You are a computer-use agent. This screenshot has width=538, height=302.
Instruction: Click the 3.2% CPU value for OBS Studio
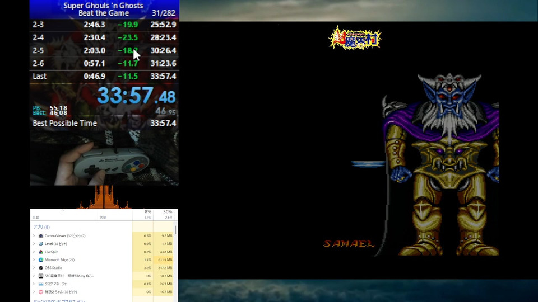click(x=147, y=268)
